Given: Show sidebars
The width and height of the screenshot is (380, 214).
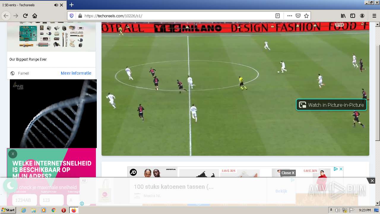Looking at the screenshot, I should pyautogui.click(x=353, y=16).
